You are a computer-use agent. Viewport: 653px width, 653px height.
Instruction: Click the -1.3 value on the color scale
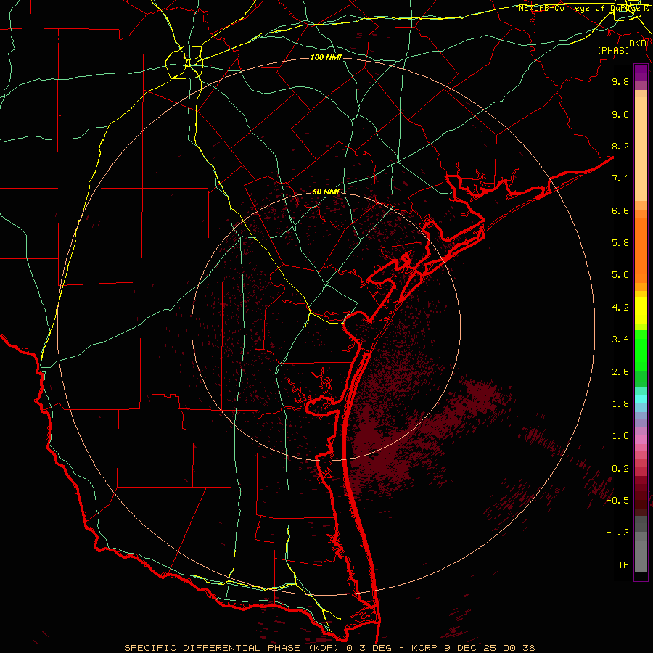617,533
